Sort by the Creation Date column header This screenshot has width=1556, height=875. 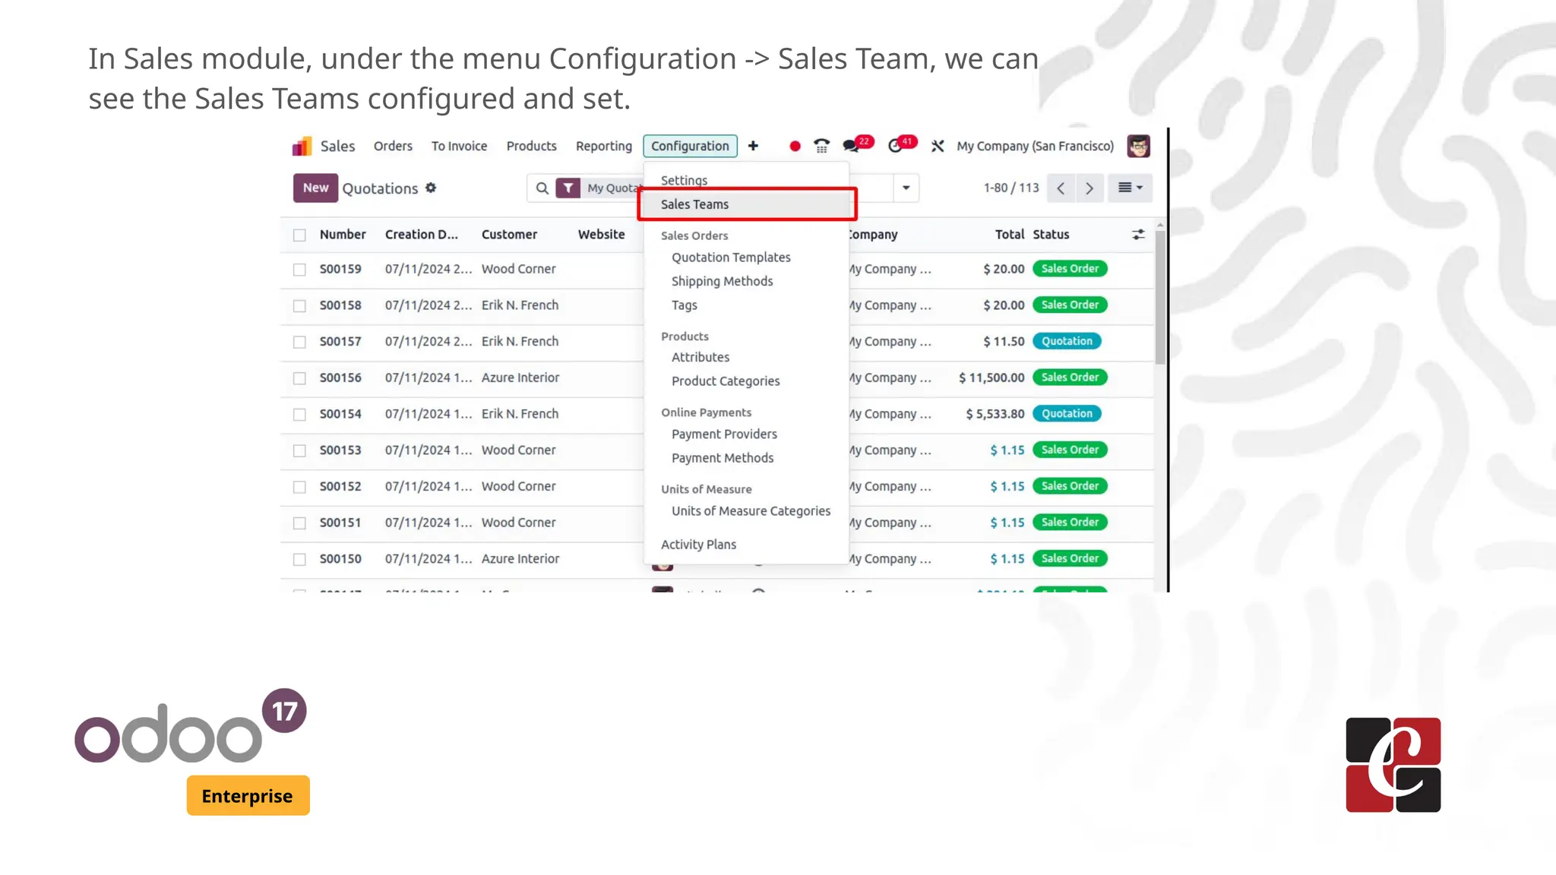click(422, 235)
